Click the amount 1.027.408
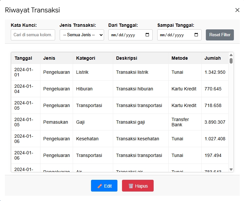The height and width of the screenshot is (201, 244). (215, 139)
